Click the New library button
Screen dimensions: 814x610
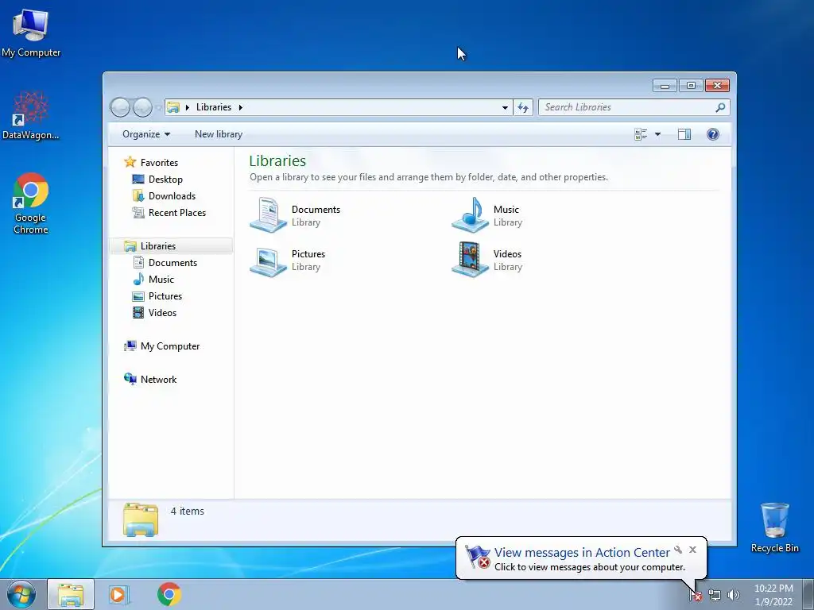[x=219, y=134]
